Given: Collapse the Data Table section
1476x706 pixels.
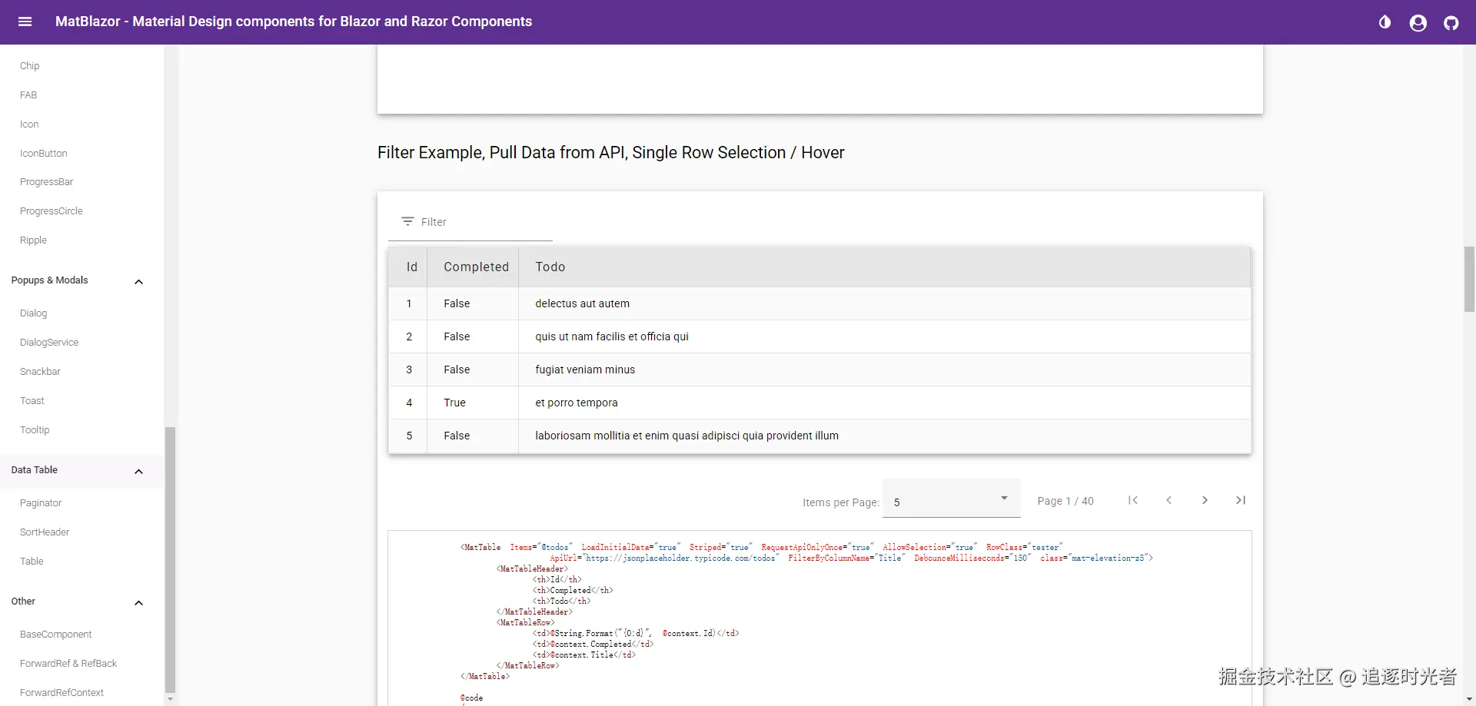Looking at the screenshot, I should click(x=138, y=471).
